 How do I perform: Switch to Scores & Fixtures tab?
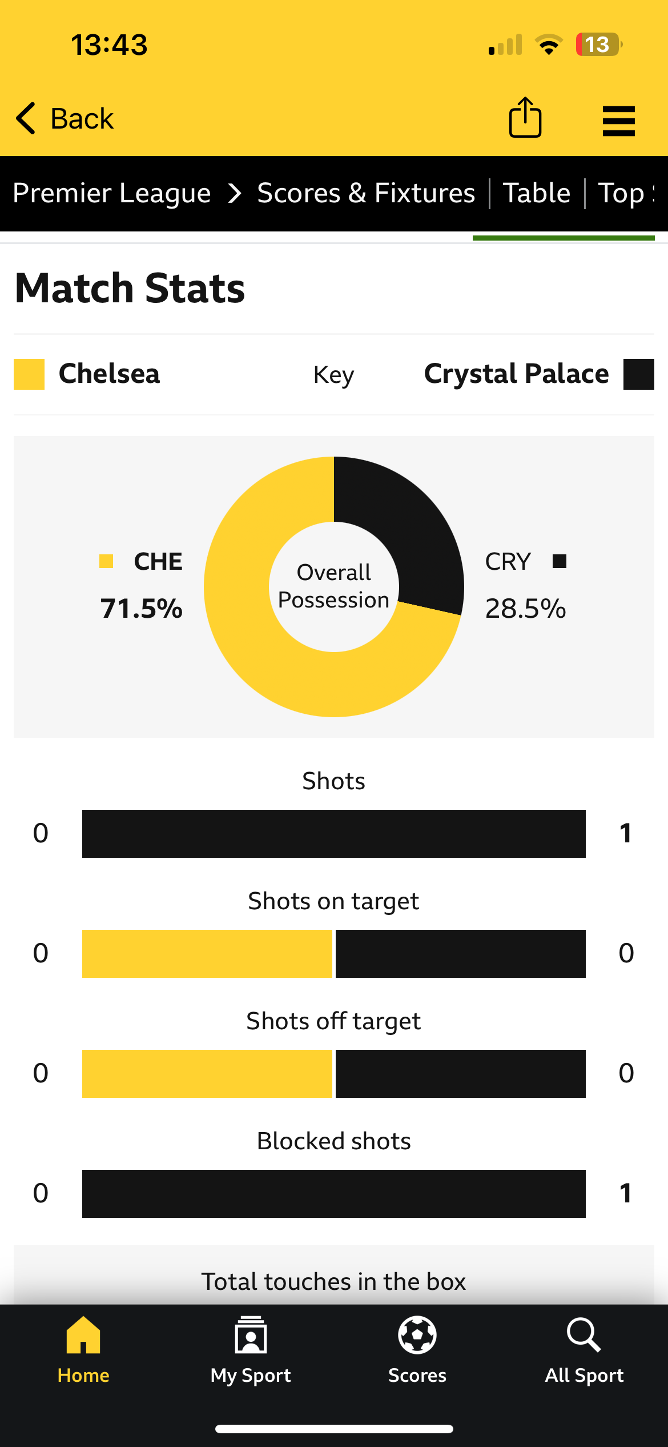coord(366,193)
